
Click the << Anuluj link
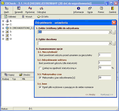coord(90,95)
